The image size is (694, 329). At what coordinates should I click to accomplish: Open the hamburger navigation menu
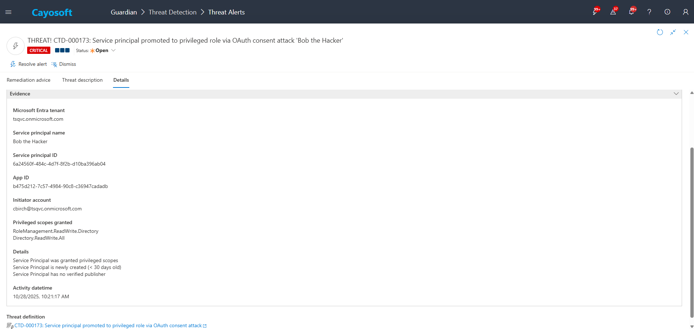tap(8, 12)
